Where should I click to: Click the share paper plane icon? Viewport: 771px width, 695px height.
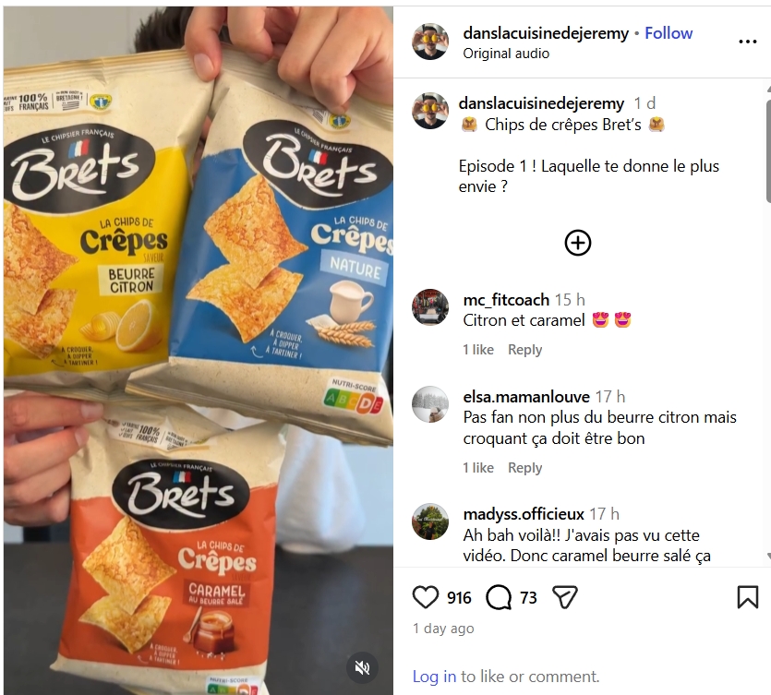click(x=564, y=597)
